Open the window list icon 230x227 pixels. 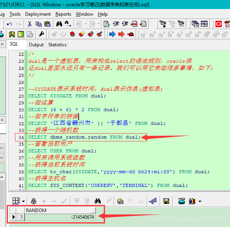point(195,24)
